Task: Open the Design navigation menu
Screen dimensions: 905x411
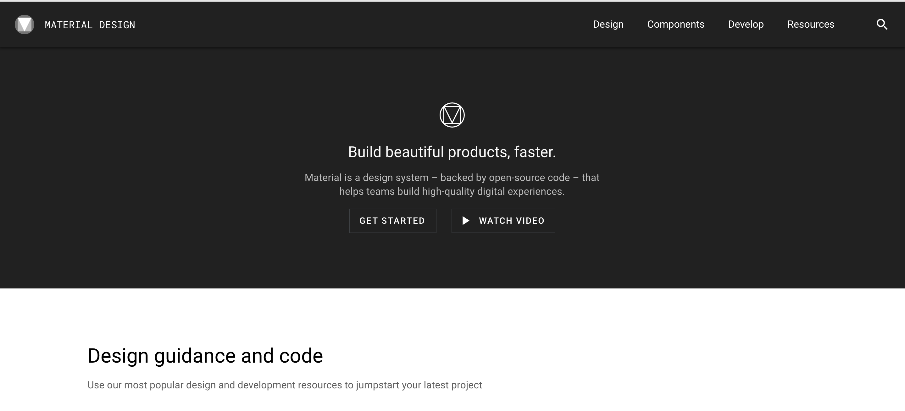Action: [608, 24]
